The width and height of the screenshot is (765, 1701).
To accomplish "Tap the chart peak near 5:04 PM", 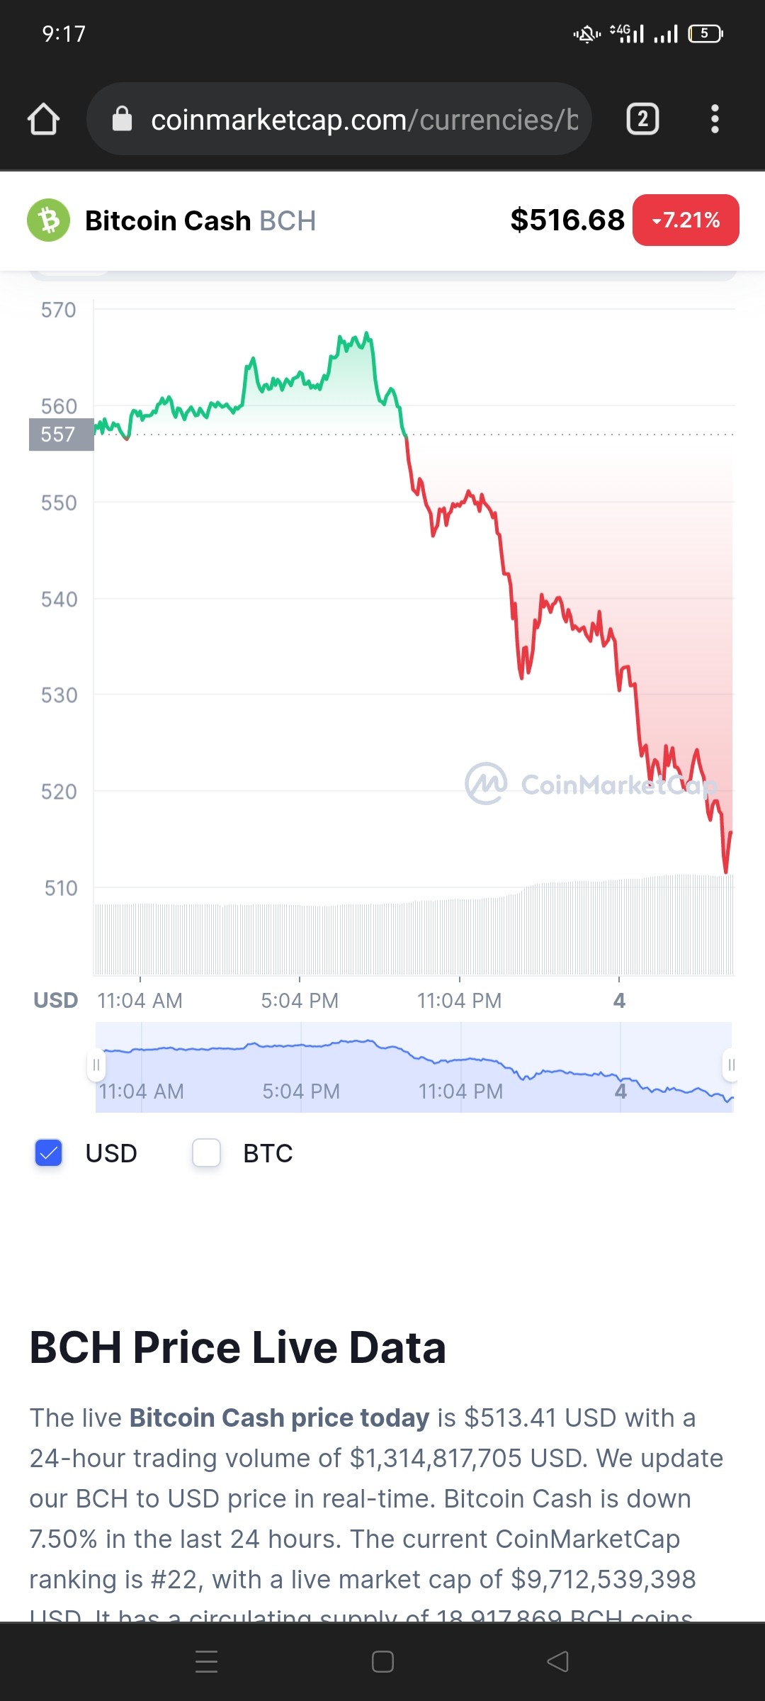I will [366, 333].
